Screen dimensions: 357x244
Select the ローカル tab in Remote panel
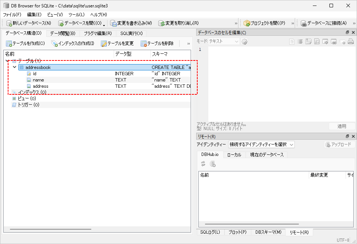234,155
